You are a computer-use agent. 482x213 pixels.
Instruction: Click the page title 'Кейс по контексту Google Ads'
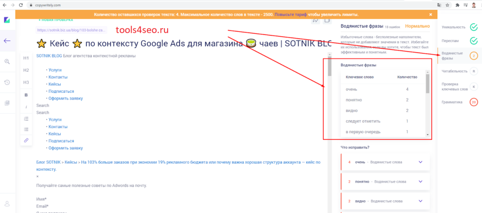point(185,44)
